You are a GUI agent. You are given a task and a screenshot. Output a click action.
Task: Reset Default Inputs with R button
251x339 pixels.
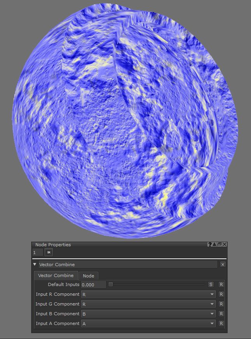(221, 284)
